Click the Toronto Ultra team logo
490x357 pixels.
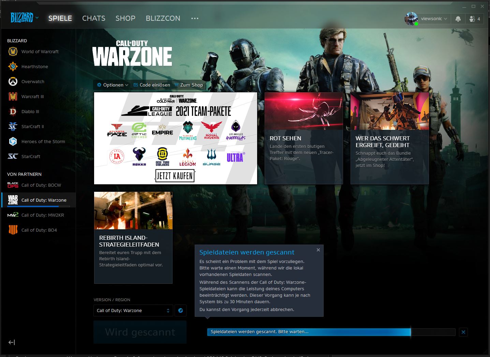(236, 157)
